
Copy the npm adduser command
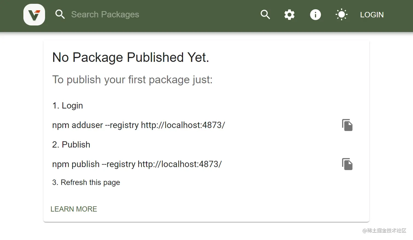point(347,125)
